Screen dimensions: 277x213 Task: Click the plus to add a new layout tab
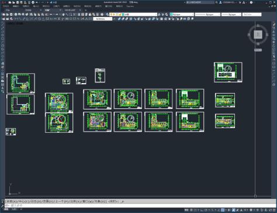pos(21,209)
